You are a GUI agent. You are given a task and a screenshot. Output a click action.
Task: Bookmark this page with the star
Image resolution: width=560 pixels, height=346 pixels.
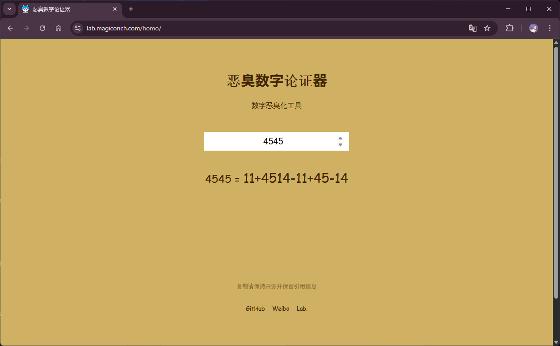coord(487,28)
